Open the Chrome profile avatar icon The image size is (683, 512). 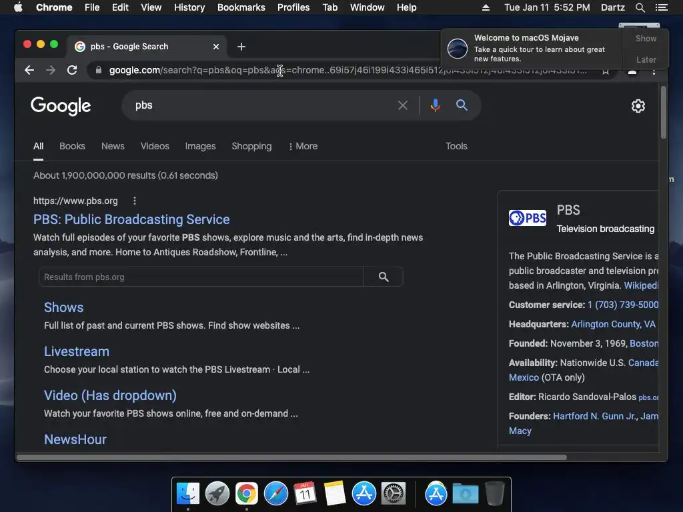pyautogui.click(x=632, y=72)
